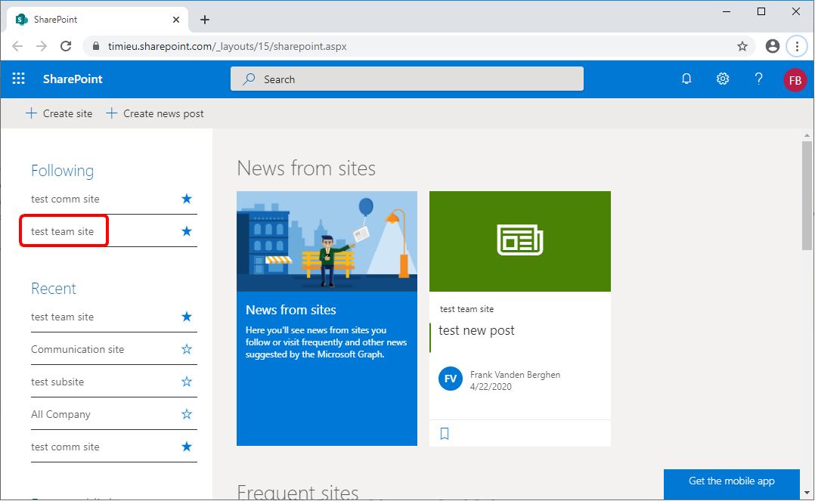Unfollow test comm site in Following list

click(x=187, y=199)
